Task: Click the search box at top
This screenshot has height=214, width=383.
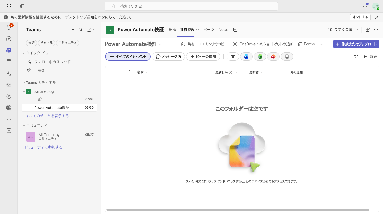Action: [x=191, y=6]
